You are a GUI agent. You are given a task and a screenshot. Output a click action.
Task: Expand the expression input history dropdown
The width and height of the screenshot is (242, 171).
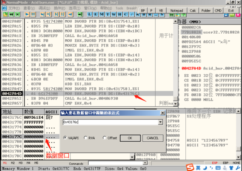click(160, 122)
